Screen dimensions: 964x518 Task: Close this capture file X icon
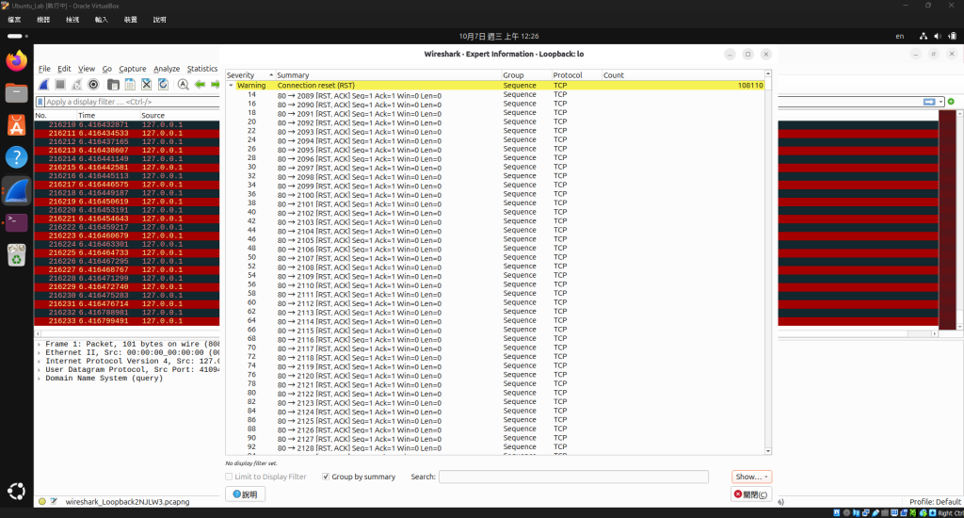point(146,84)
